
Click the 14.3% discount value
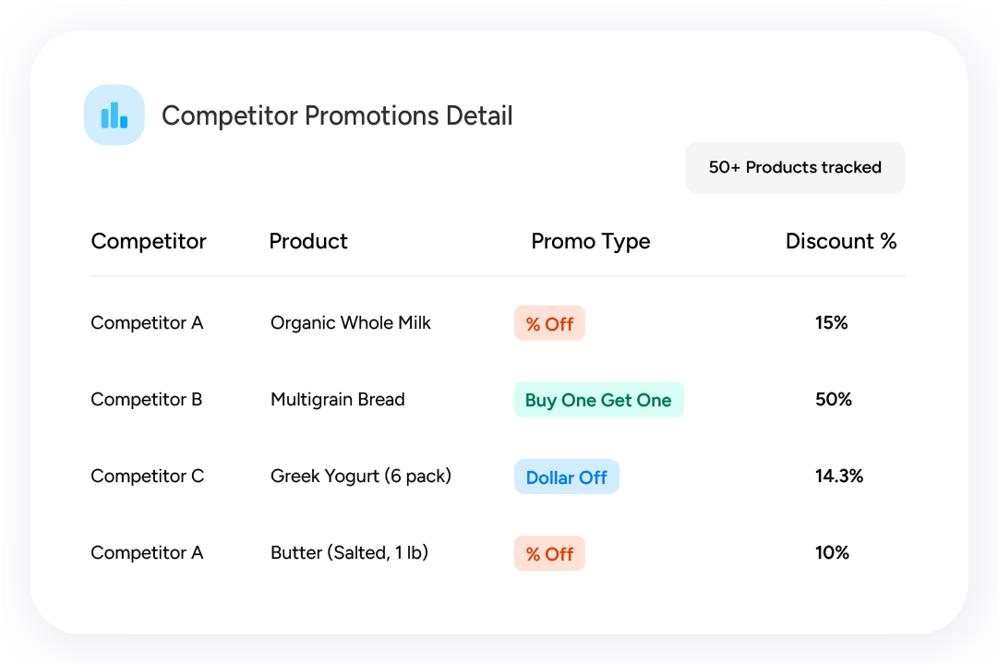tap(839, 477)
